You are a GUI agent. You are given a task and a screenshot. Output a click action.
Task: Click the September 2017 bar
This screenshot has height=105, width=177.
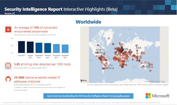pos(39,48)
